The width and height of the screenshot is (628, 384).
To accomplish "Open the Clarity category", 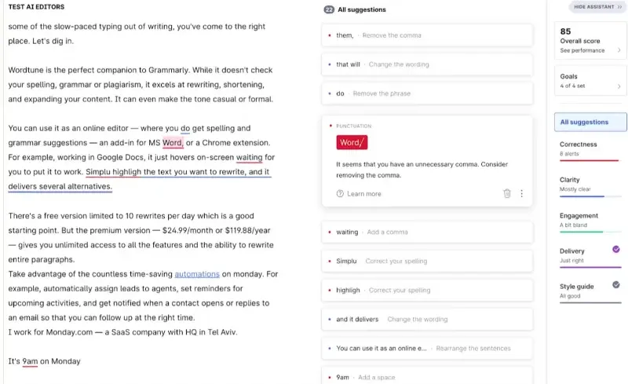I will click(x=590, y=185).
